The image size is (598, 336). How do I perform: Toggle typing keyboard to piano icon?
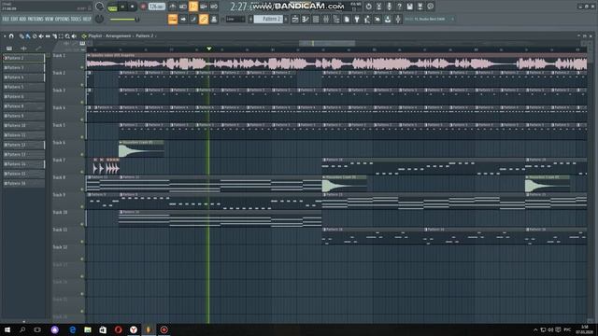click(x=173, y=19)
